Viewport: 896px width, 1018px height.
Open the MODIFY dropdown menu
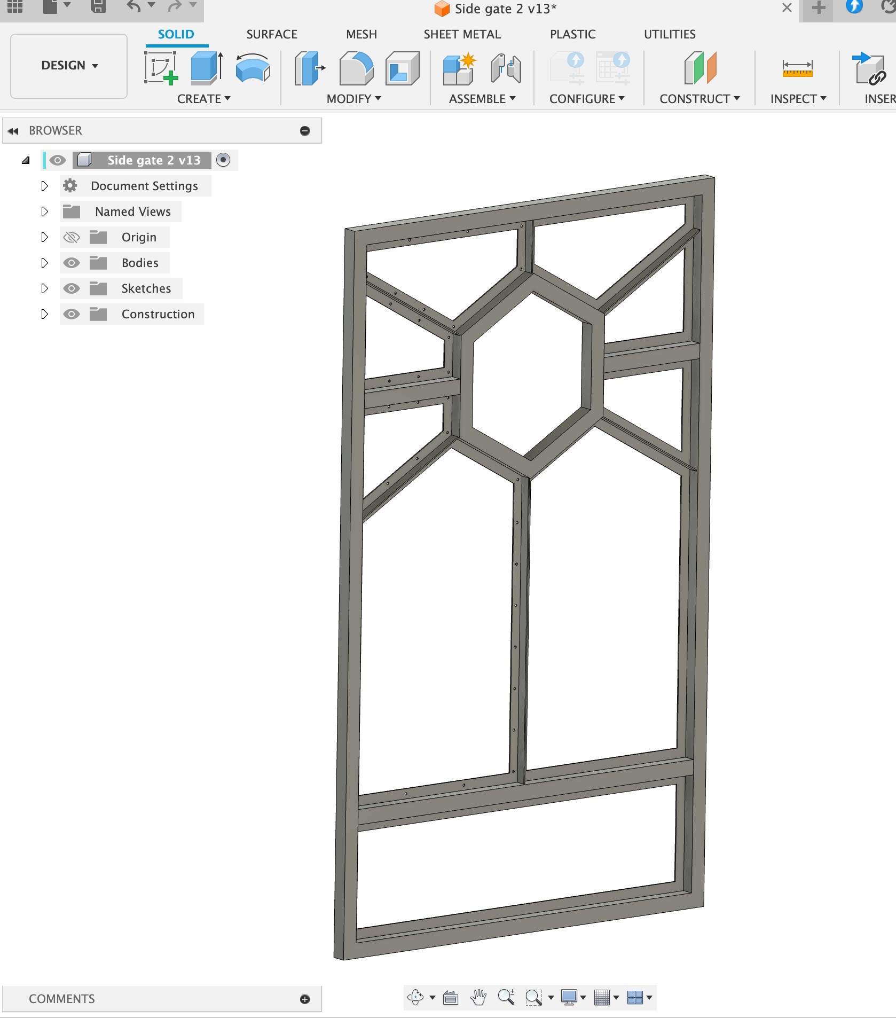353,99
